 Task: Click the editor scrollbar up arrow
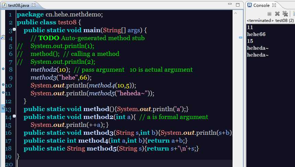236,13
